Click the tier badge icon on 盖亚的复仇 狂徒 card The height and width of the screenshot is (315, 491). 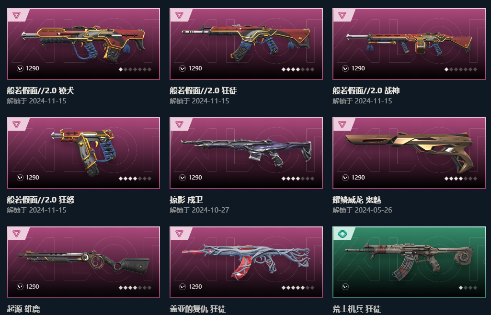pyautogui.click(x=179, y=233)
